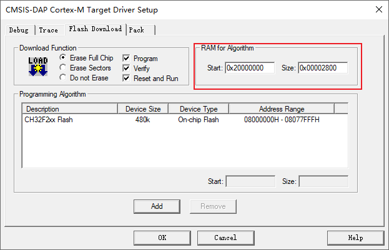Choose the Do not Erase option
389x250 pixels.
(63, 78)
